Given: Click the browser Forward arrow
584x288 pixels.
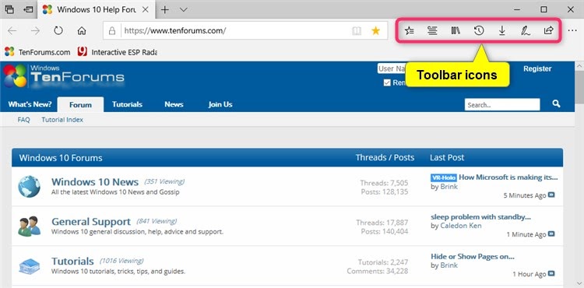Looking at the screenshot, I should coord(35,31).
